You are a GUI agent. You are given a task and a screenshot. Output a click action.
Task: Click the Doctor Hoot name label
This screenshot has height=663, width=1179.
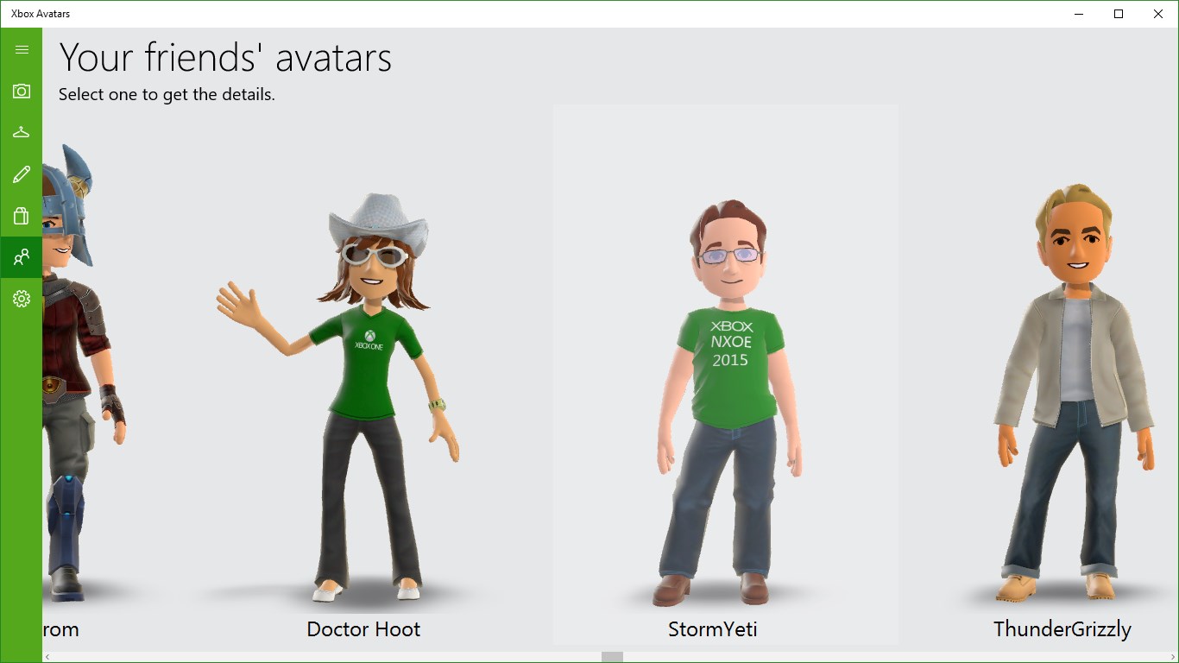(x=363, y=629)
